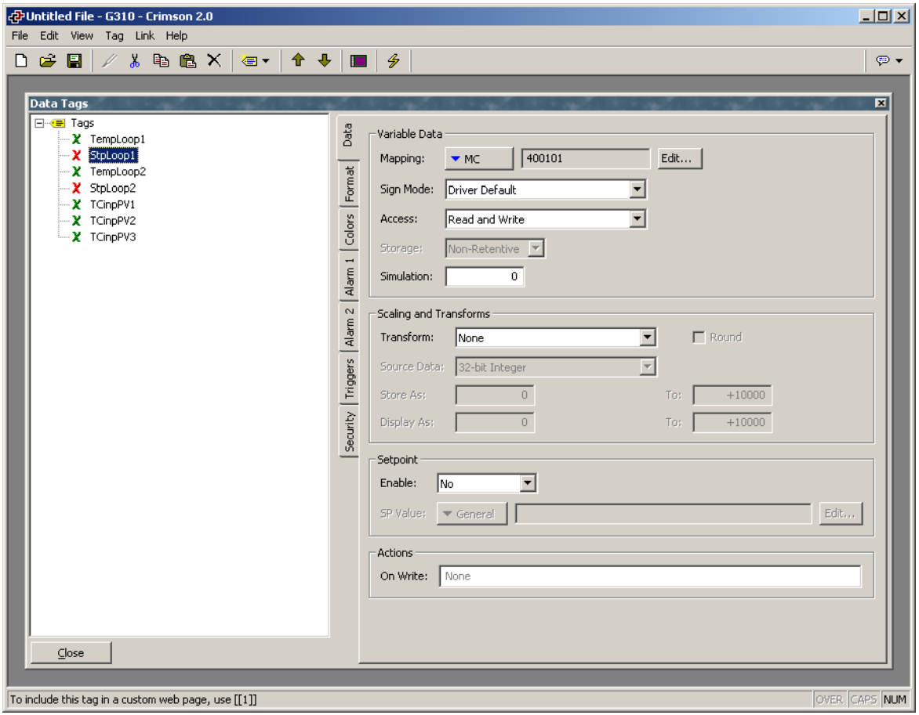Click the NUM indicator in the status bar

coord(895,699)
